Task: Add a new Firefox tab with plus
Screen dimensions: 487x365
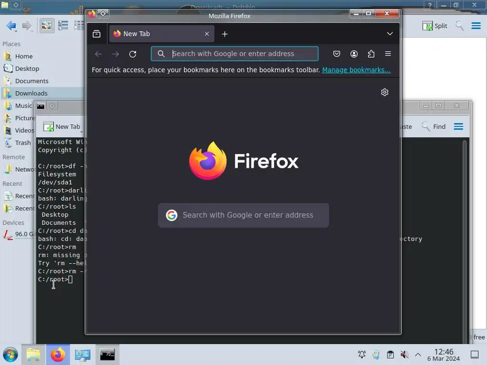Action: point(225,34)
